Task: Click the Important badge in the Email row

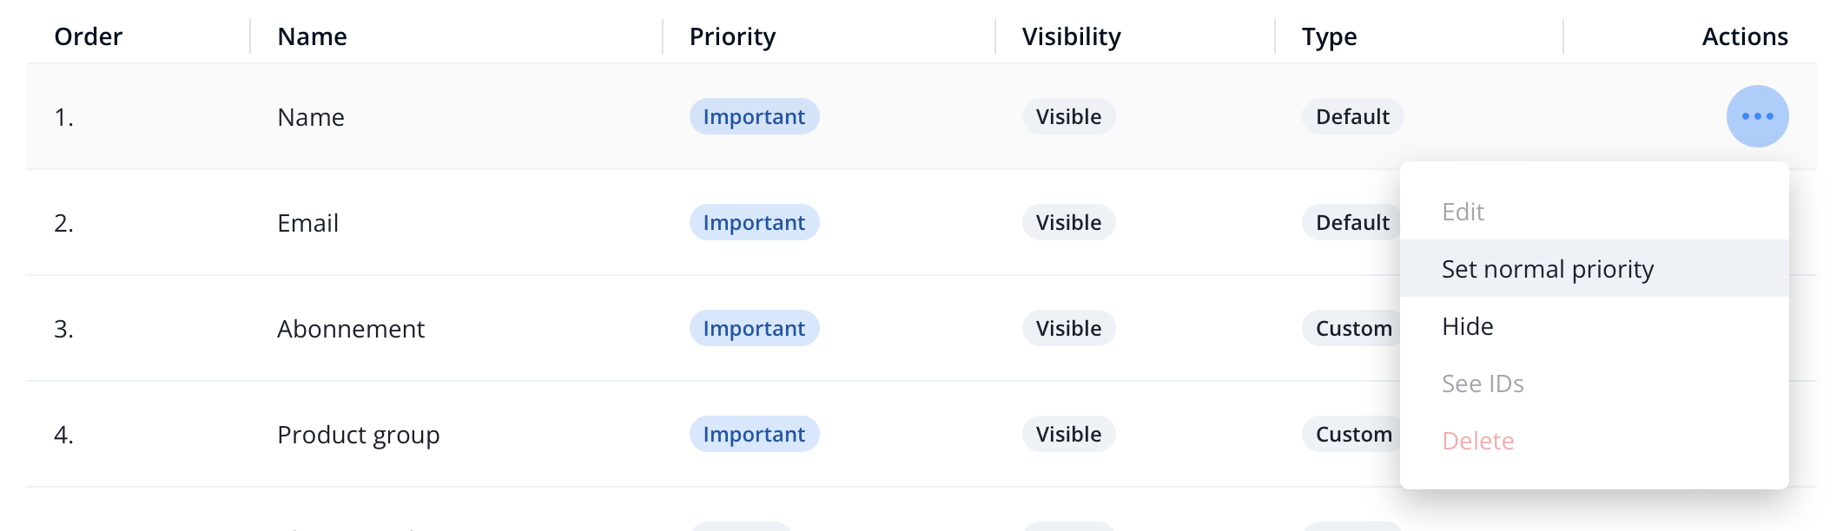Action: coord(753,222)
